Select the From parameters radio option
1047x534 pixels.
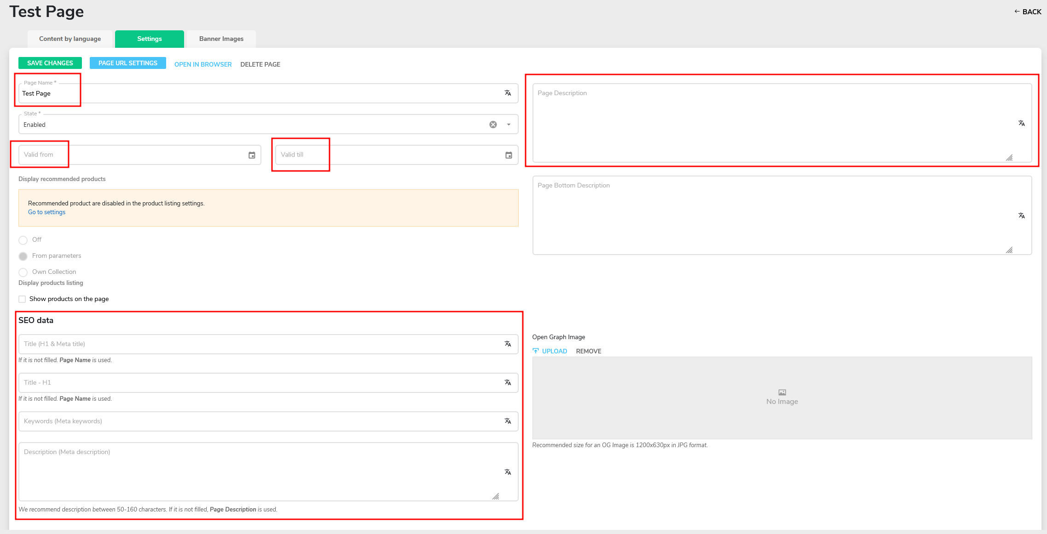[23, 256]
